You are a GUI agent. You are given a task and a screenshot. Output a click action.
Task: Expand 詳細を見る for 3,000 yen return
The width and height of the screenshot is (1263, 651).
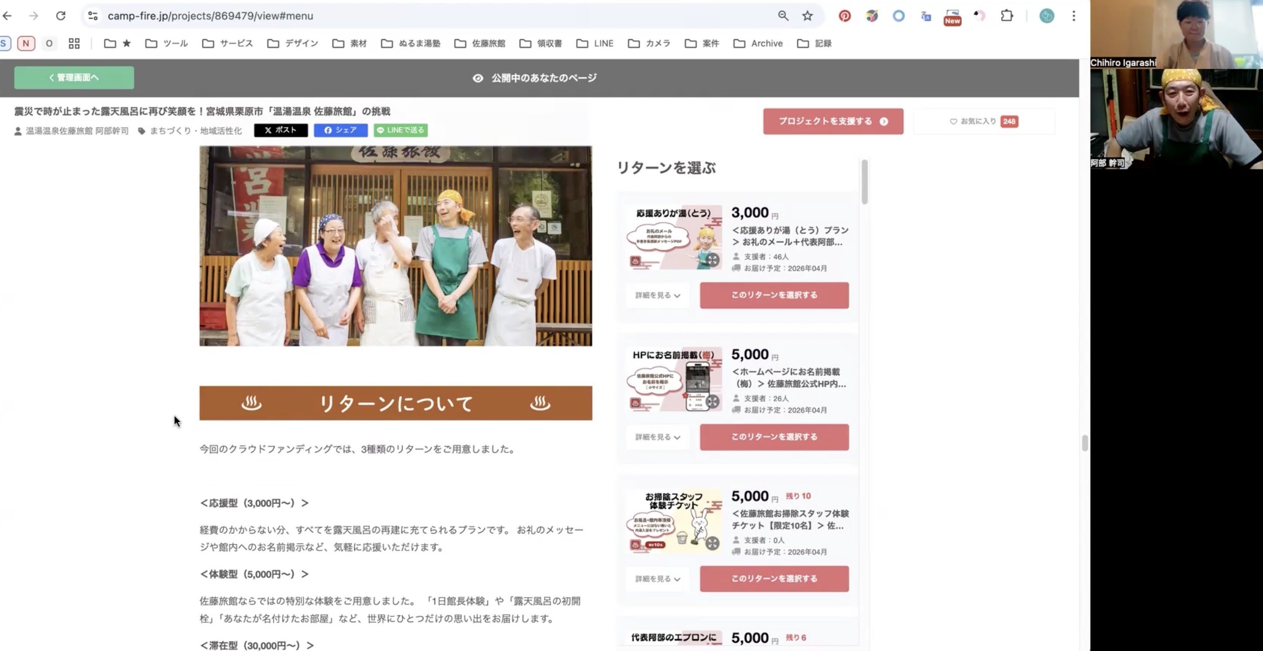pos(658,295)
